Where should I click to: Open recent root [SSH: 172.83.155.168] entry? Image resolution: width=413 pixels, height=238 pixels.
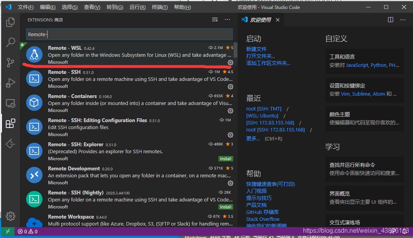[275, 130]
